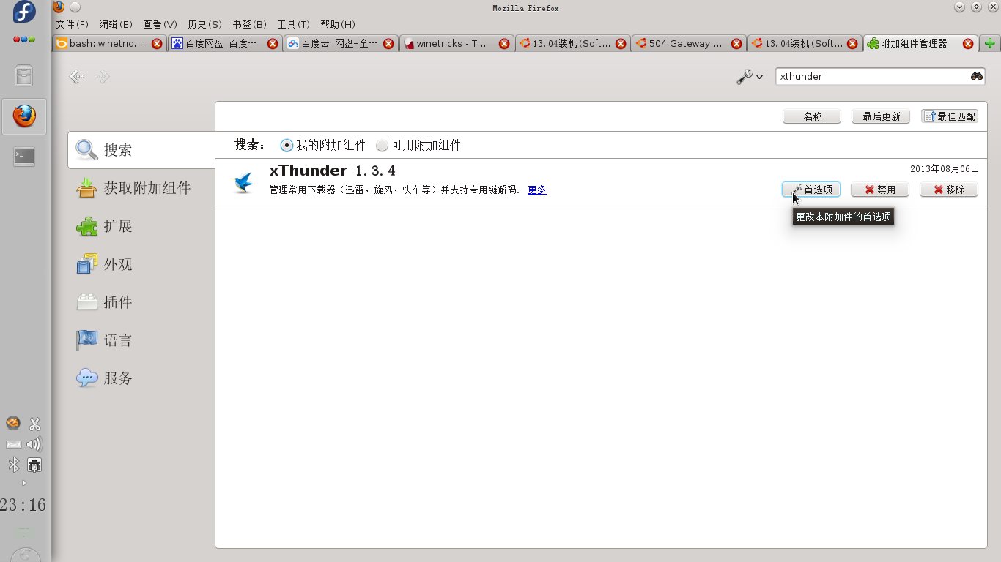Viewport: 1001px width, 562px height.
Task: Switch to the 附加组件管理器 tab
Action: (920, 43)
